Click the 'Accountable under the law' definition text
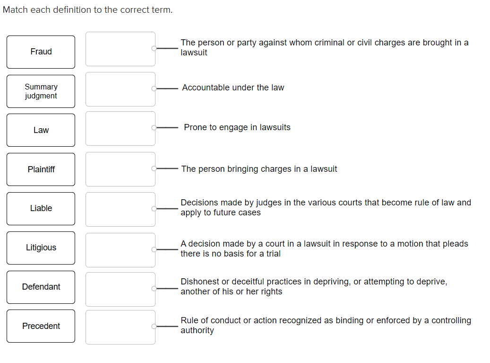The width and height of the screenshot is (490, 363). click(233, 88)
